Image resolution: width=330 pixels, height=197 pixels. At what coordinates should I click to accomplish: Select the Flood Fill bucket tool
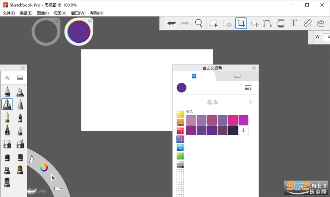pos(280,23)
